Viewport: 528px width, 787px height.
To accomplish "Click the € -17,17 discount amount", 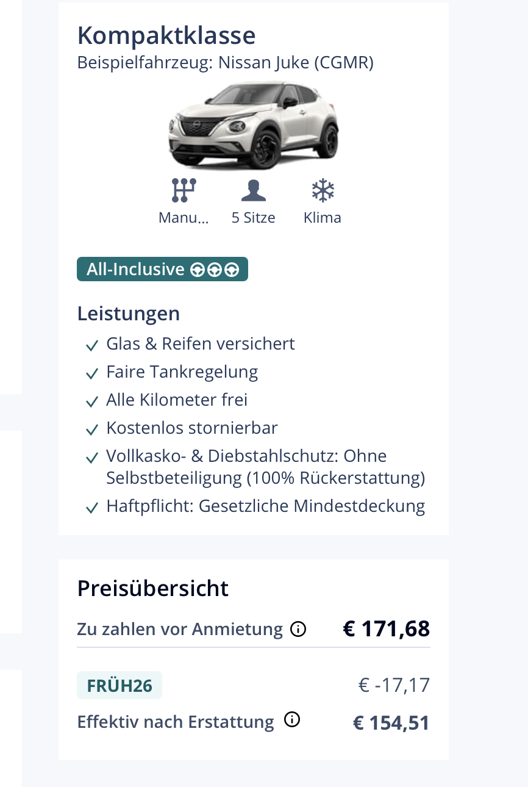I will tap(394, 685).
